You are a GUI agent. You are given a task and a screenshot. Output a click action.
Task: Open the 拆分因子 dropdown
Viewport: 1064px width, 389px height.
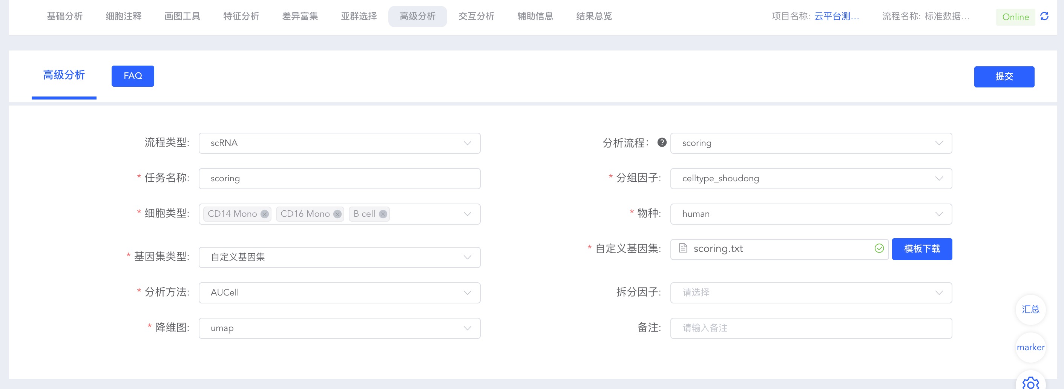coord(811,293)
